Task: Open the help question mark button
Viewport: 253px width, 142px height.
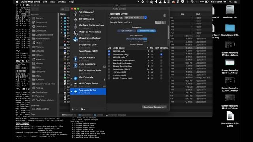Action: pos(164,15)
